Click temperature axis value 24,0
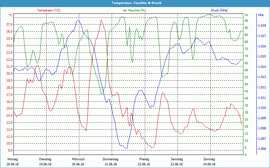This screenshot has height=168, width=270. pos(9,46)
